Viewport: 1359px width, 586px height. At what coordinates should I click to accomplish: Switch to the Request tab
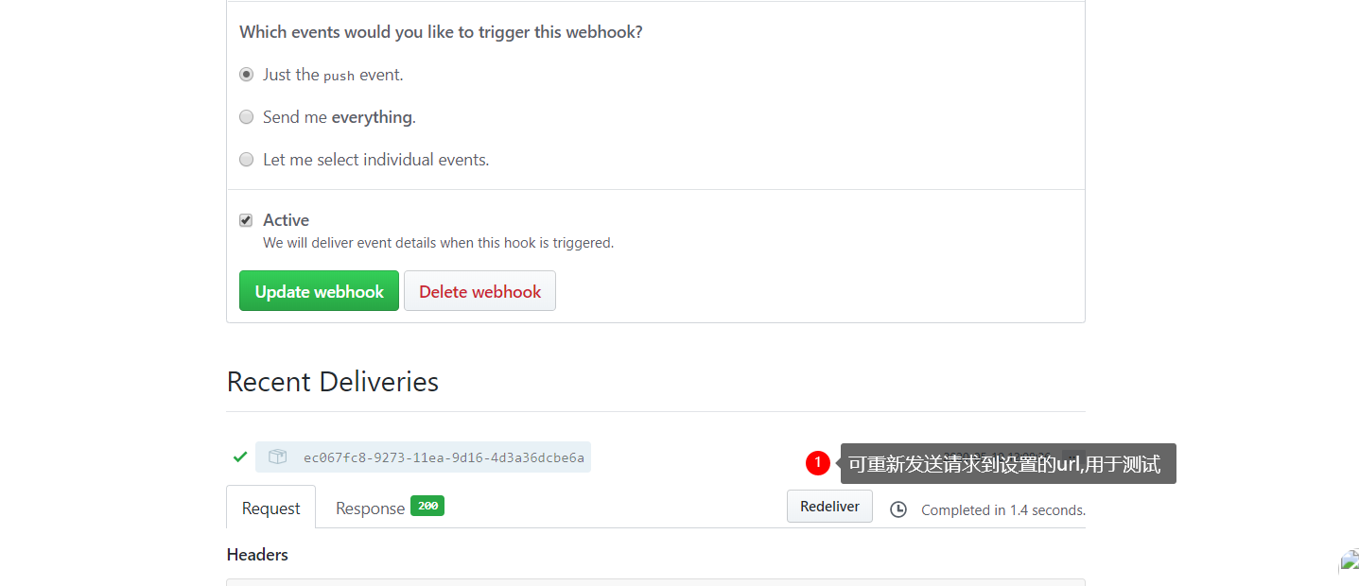tap(270, 508)
